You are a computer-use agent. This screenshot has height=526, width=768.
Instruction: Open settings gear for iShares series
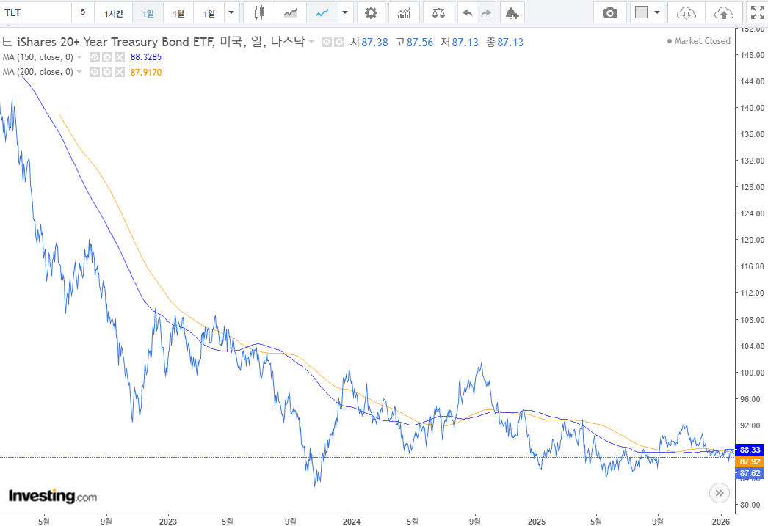(339, 42)
